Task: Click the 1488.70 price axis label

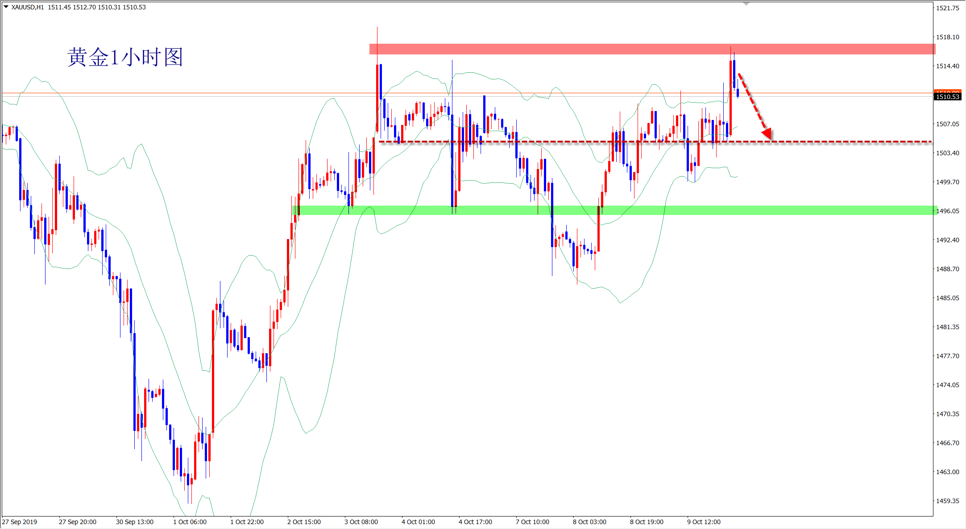Action: point(948,269)
